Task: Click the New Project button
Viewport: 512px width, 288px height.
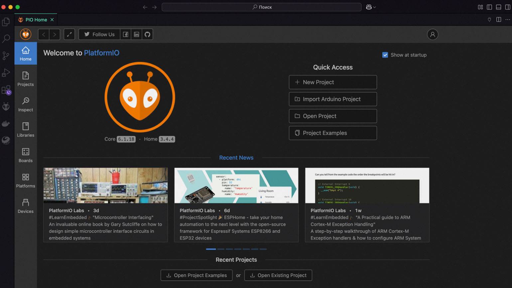Action: click(x=333, y=82)
